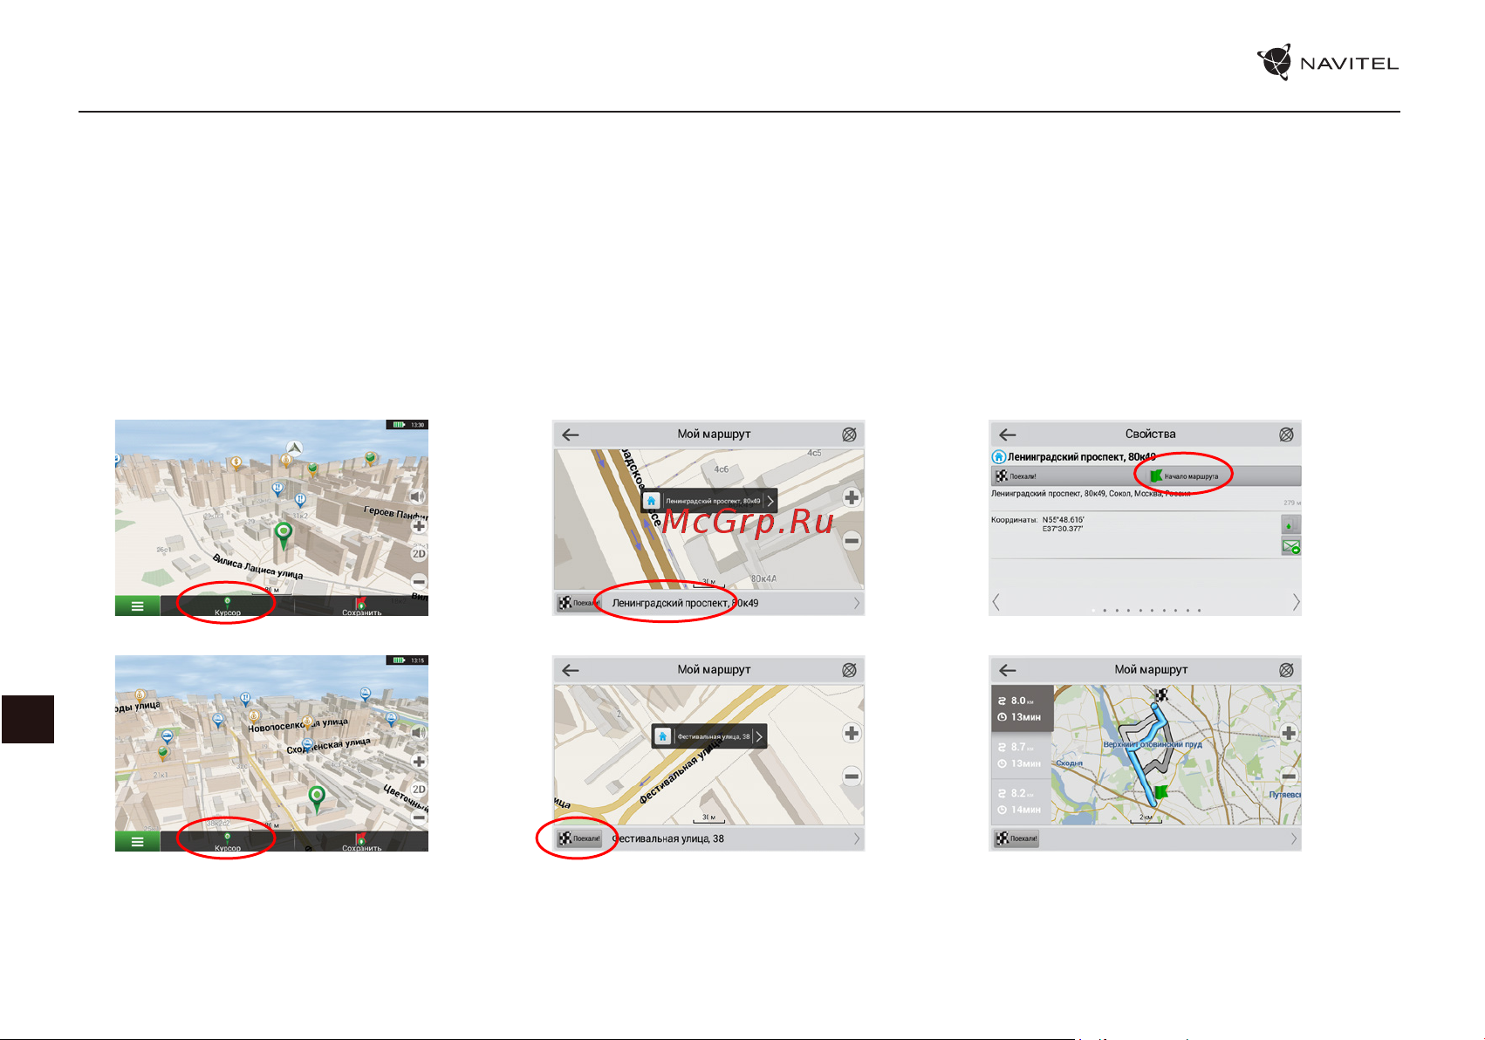Zoom out on the Фестивальная улица map
Screen dimensions: 1485x1040
pos(852,777)
